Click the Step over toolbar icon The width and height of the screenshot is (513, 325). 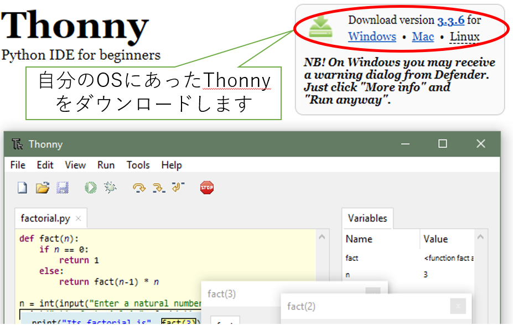tap(139, 188)
